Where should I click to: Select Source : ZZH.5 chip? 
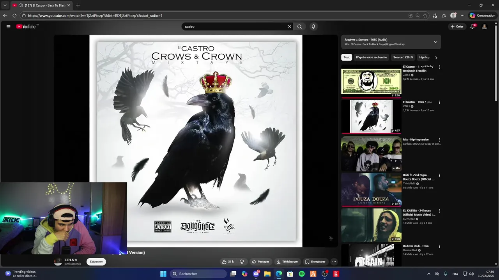[403, 57]
